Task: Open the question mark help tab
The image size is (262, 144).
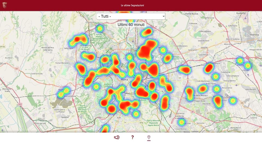Action: pyautogui.click(x=132, y=137)
